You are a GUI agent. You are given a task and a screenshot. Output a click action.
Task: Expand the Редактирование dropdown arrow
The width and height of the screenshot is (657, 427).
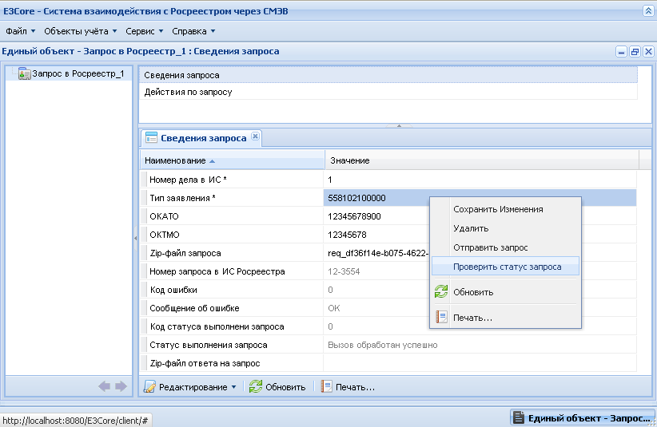point(234,387)
